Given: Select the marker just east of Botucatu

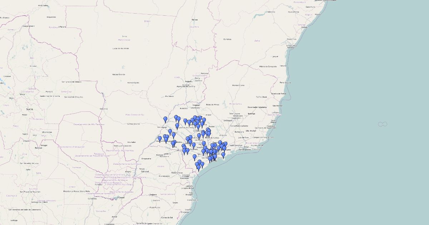Looking at the screenshot, I should [194, 146].
